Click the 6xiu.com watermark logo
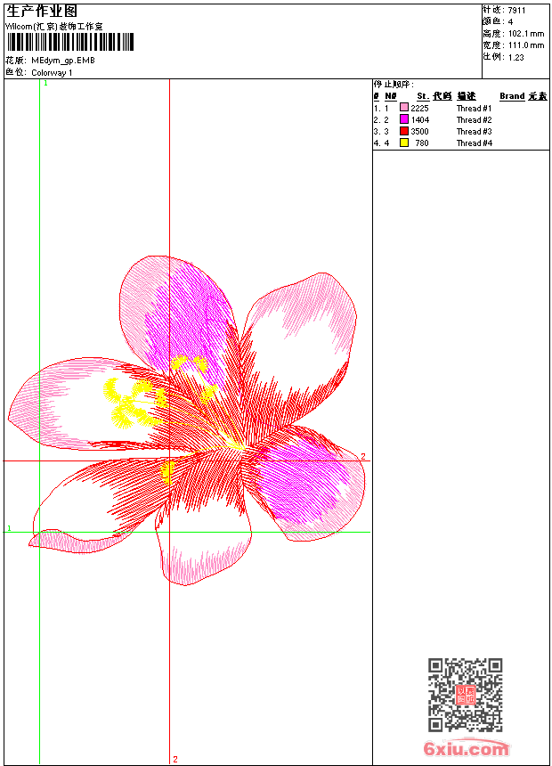Screen dimensions: 552x766 (x=467, y=748)
